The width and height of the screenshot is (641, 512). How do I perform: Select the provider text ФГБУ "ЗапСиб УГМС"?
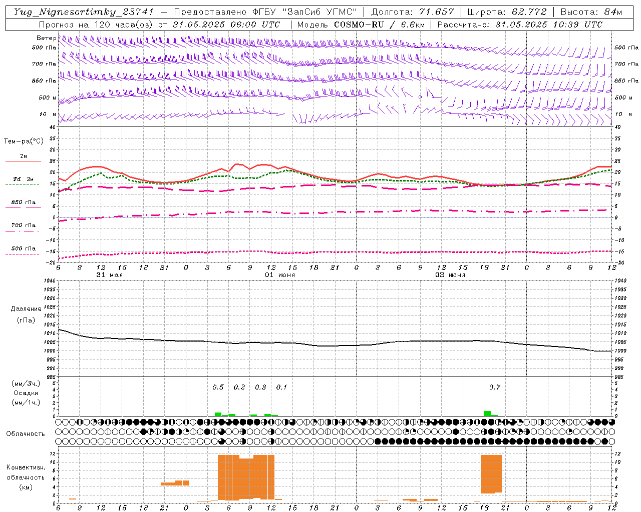(x=304, y=12)
